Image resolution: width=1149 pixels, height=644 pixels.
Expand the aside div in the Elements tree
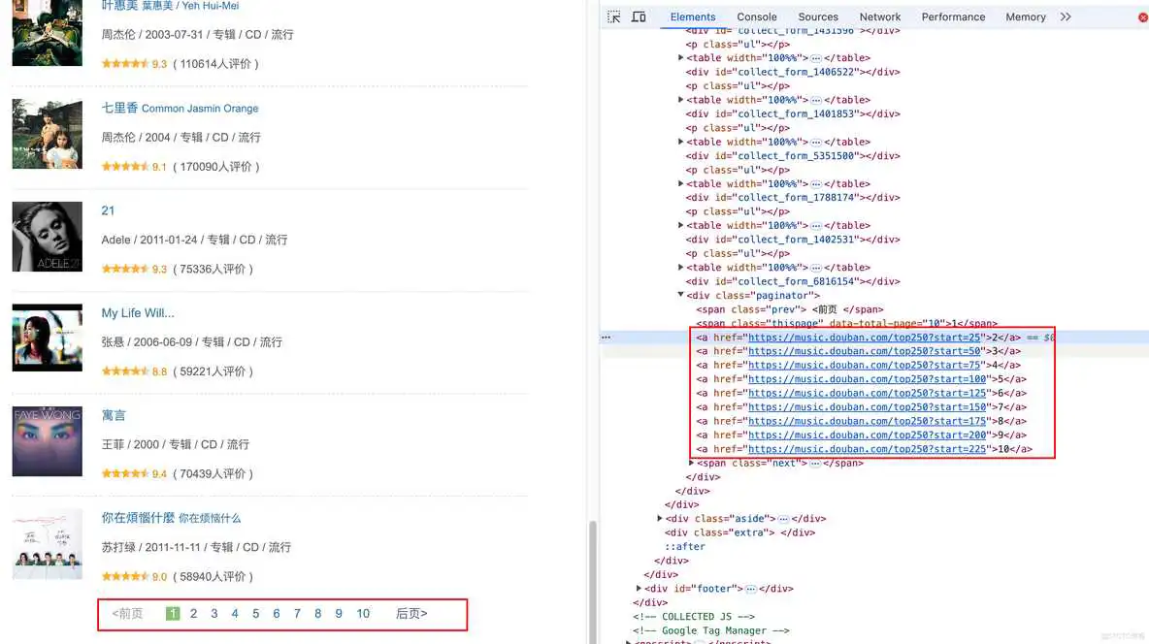661,518
